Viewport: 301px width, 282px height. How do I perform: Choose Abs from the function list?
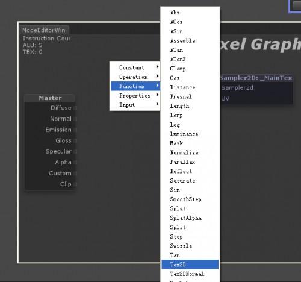pyautogui.click(x=190, y=13)
